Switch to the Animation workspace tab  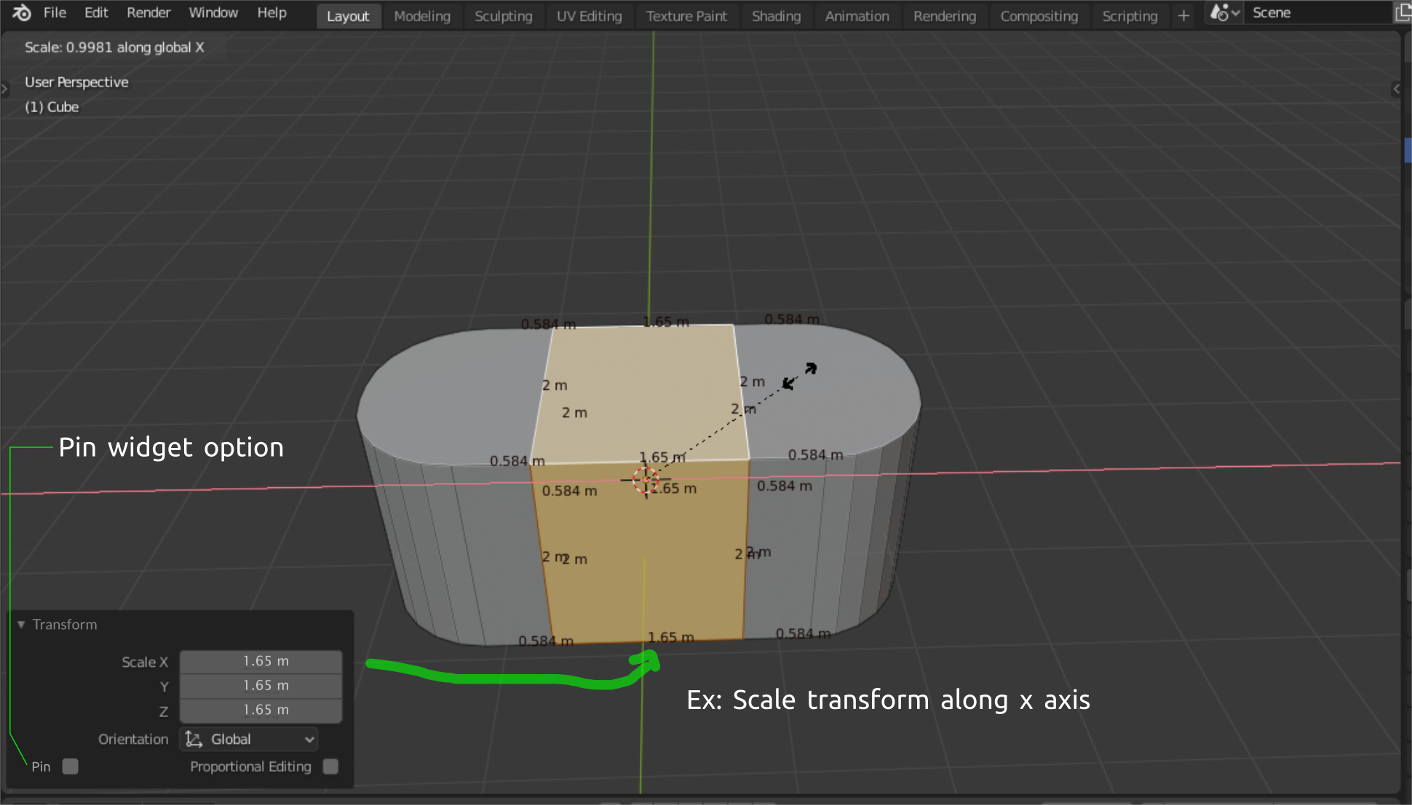(857, 16)
